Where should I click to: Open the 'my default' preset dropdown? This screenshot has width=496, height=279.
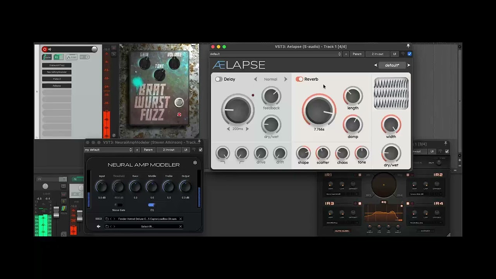pos(108,150)
